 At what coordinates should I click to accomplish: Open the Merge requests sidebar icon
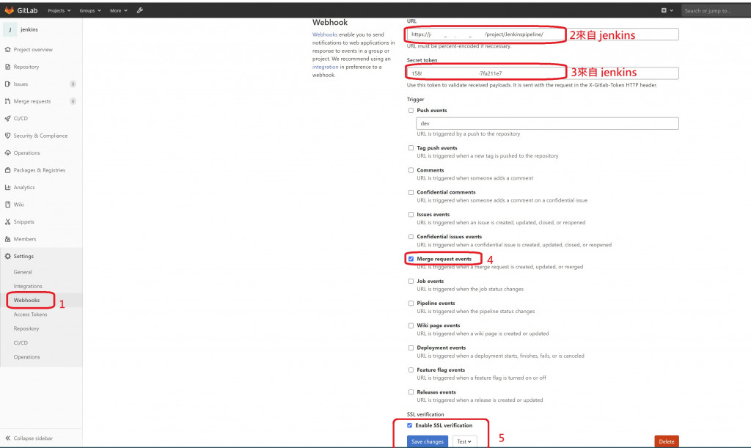tap(7, 101)
